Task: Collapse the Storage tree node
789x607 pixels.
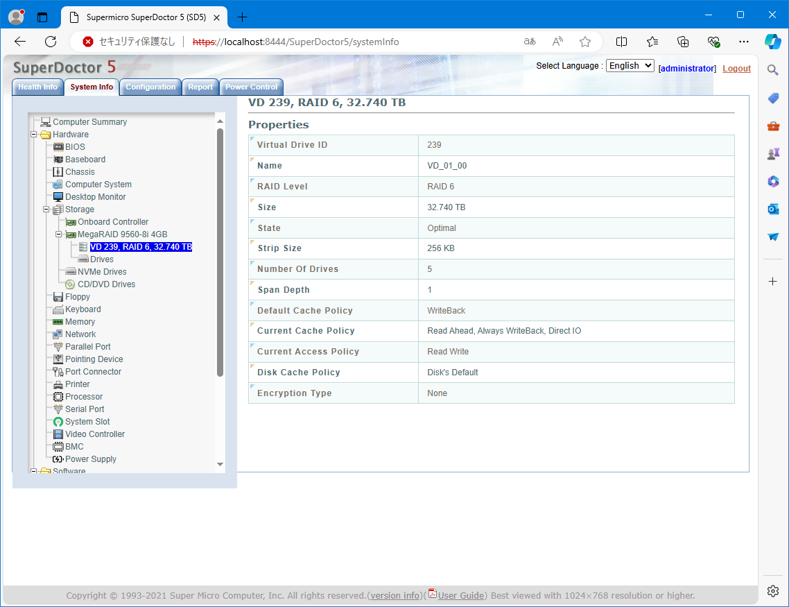Action: click(x=46, y=210)
